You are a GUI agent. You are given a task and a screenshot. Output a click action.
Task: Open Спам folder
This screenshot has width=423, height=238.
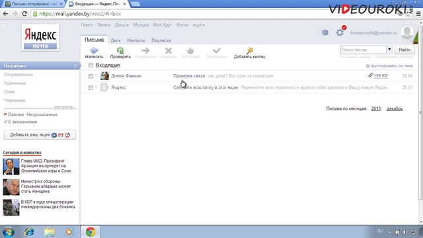pyautogui.click(x=9, y=92)
